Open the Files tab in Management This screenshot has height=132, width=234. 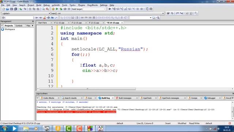tap(28, 26)
